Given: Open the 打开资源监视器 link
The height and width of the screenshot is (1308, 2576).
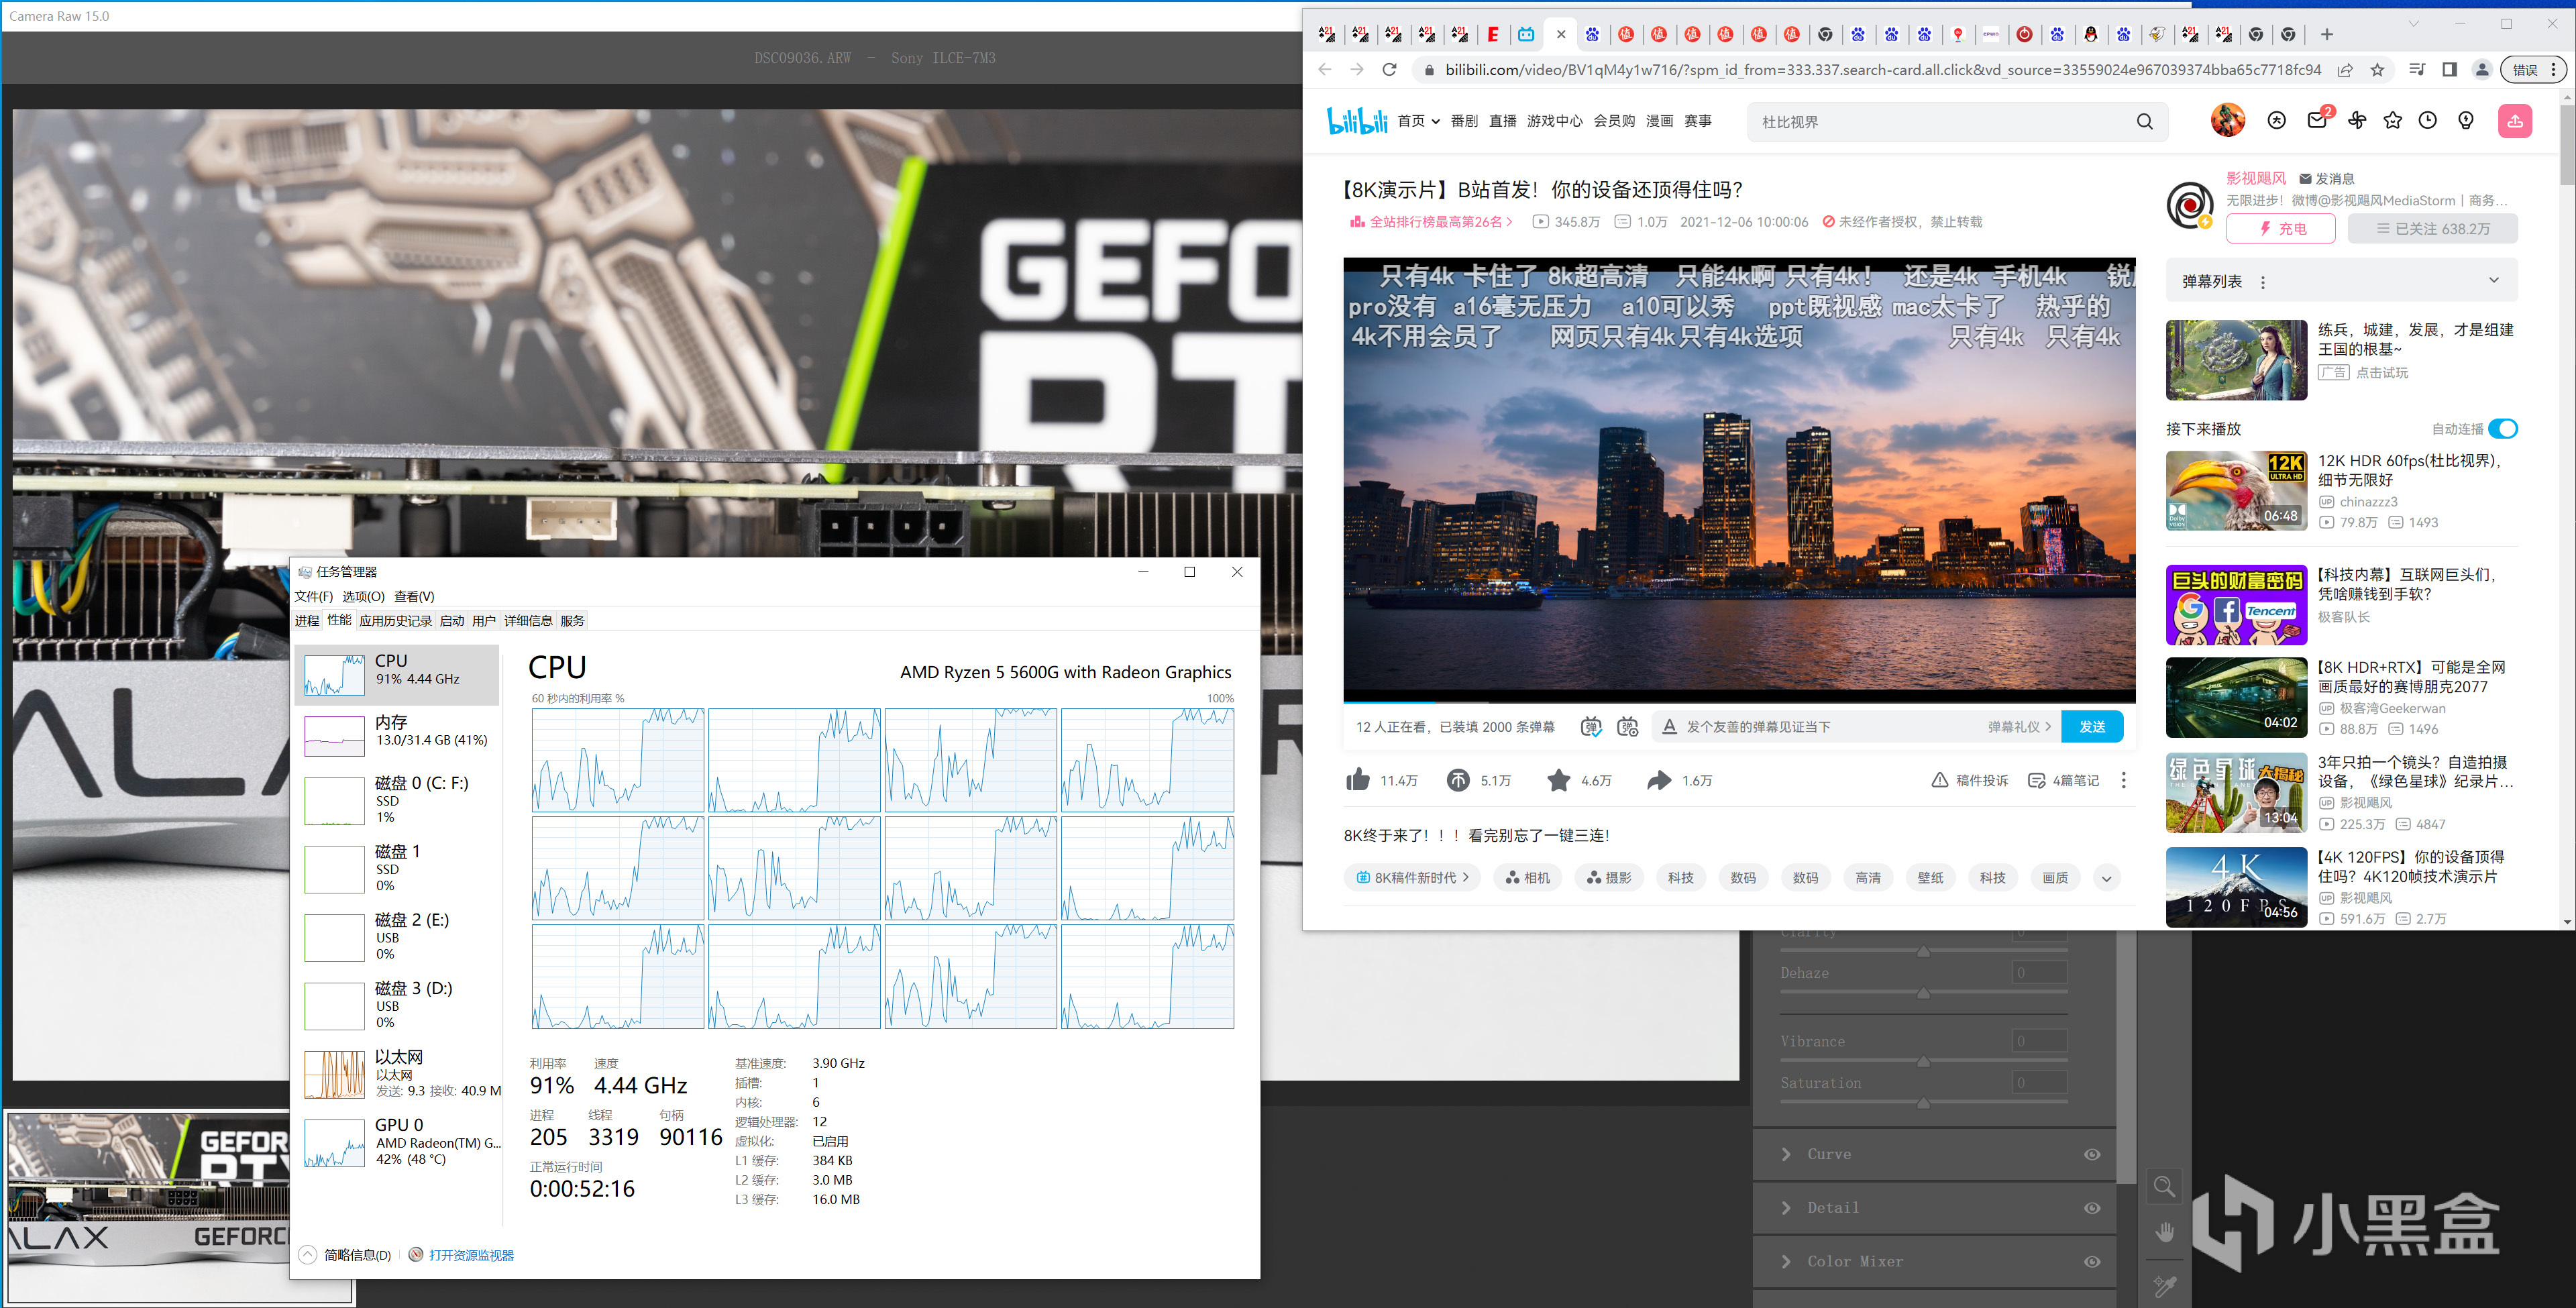Looking at the screenshot, I should pyautogui.click(x=471, y=1255).
